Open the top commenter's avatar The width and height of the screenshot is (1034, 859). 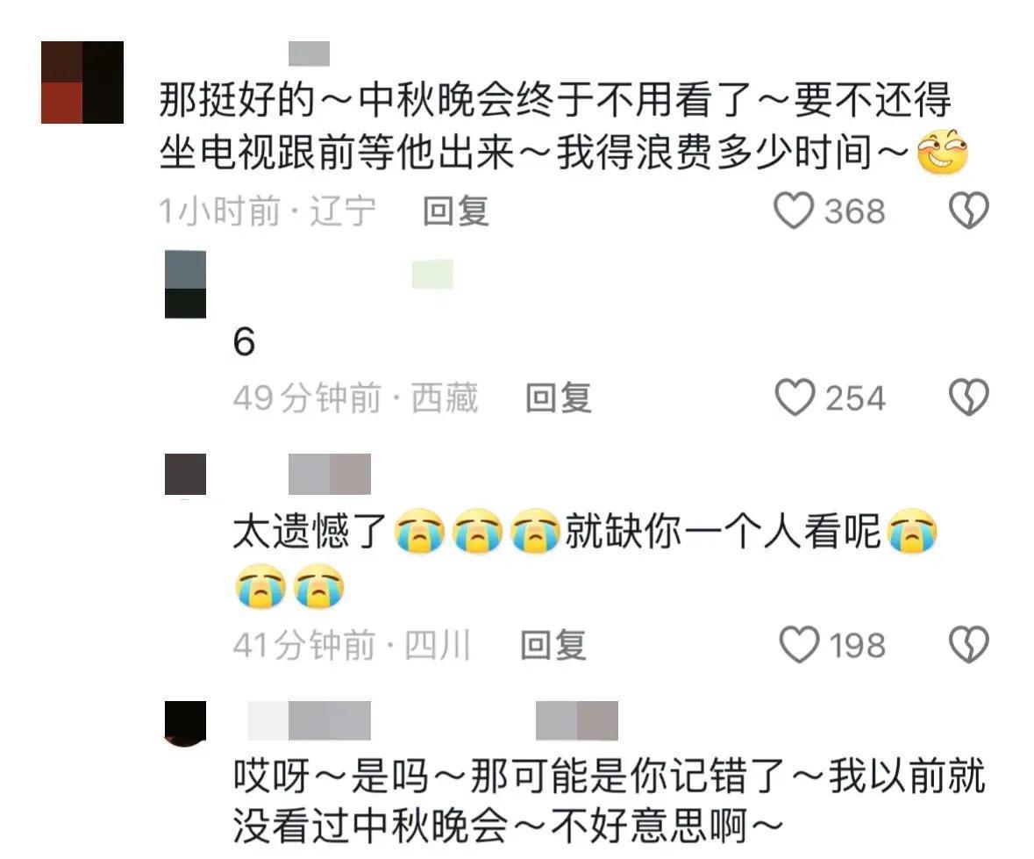[82, 82]
